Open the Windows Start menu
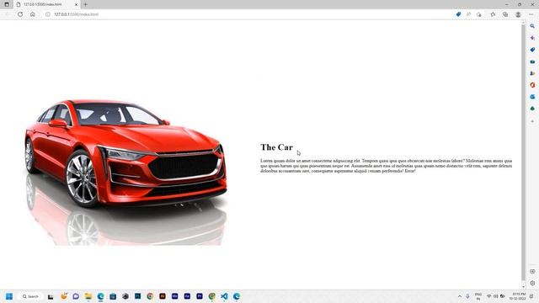The width and height of the screenshot is (539, 303). coord(9,296)
